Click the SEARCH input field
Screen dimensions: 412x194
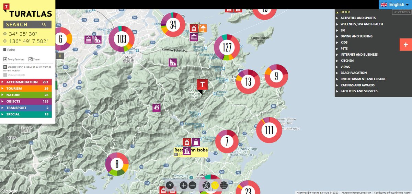click(x=27, y=25)
